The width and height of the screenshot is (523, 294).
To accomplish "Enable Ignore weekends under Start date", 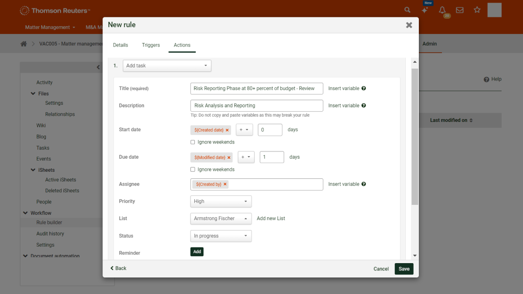I will [x=193, y=142].
